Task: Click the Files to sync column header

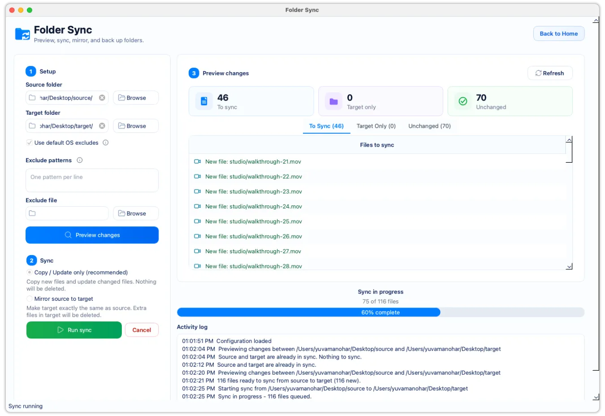Action: (x=377, y=145)
